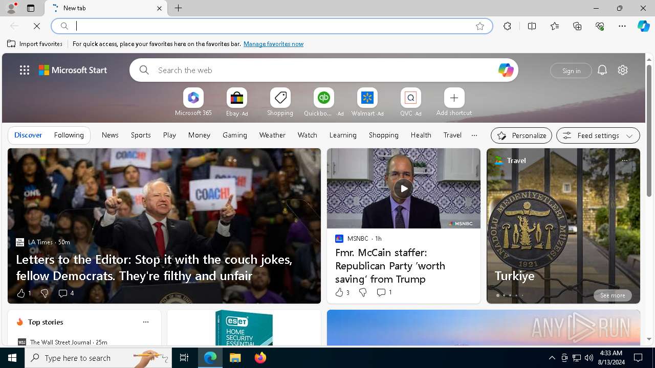Show hidden icons in system tray
This screenshot has width=655, height=368.
coord(552,358)
